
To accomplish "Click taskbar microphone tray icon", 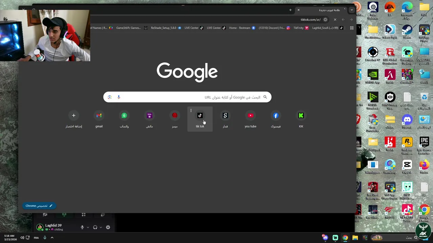I will click(x=45, y=238).
